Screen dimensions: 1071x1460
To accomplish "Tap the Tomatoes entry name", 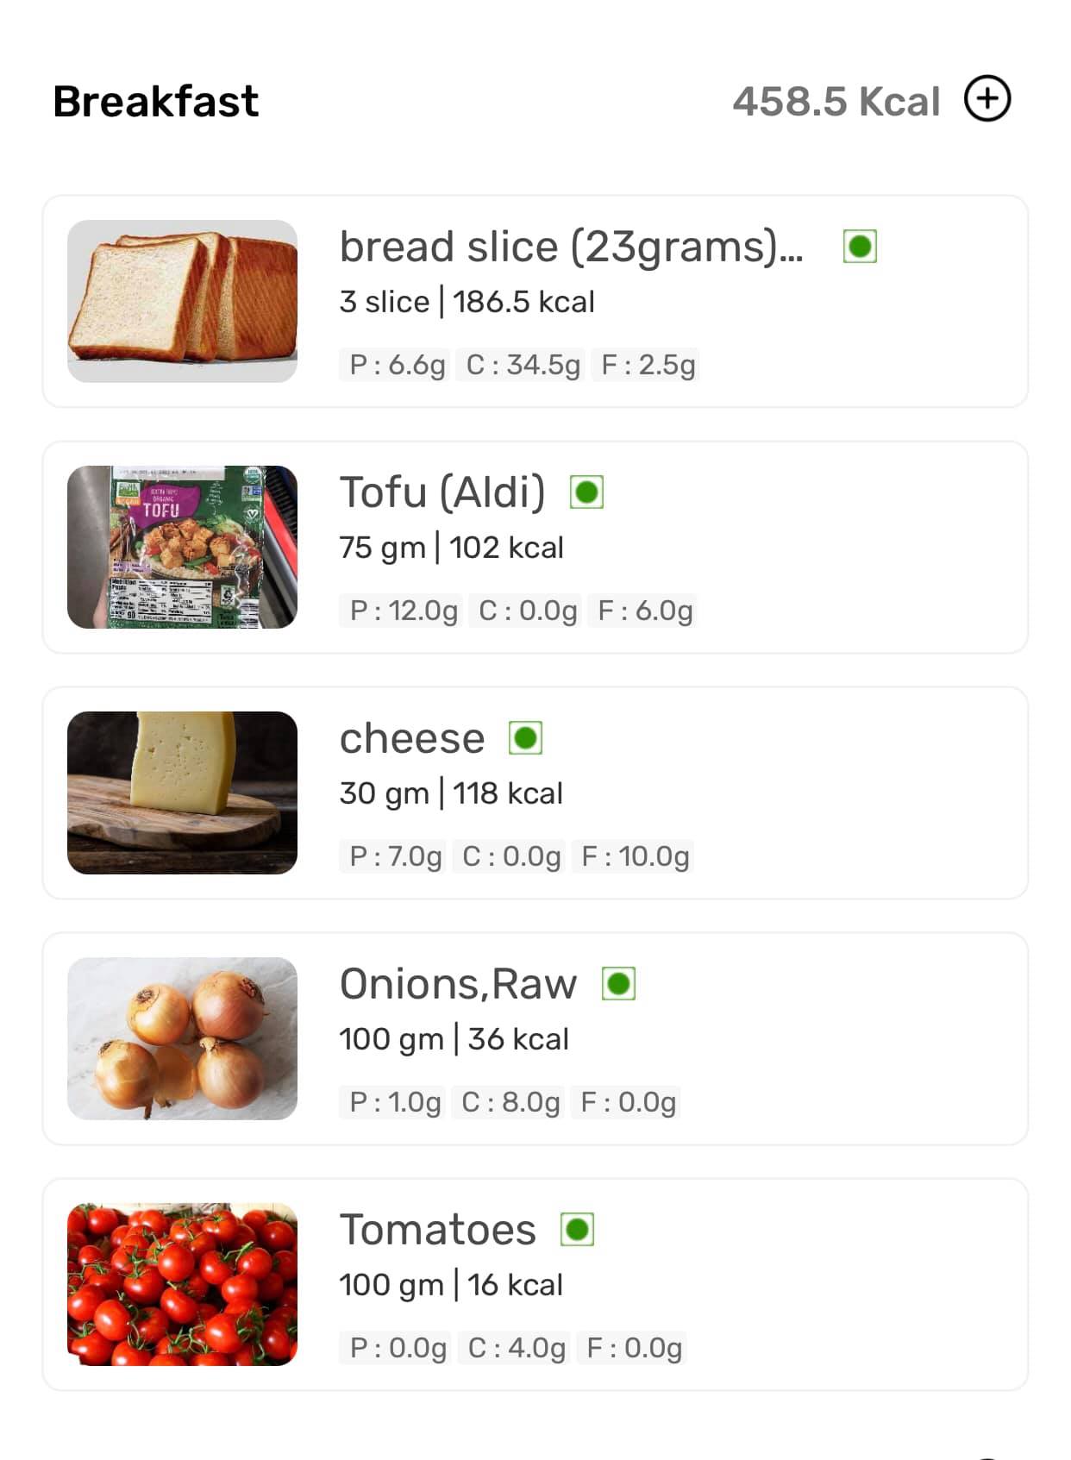I will pos(437,1231).
